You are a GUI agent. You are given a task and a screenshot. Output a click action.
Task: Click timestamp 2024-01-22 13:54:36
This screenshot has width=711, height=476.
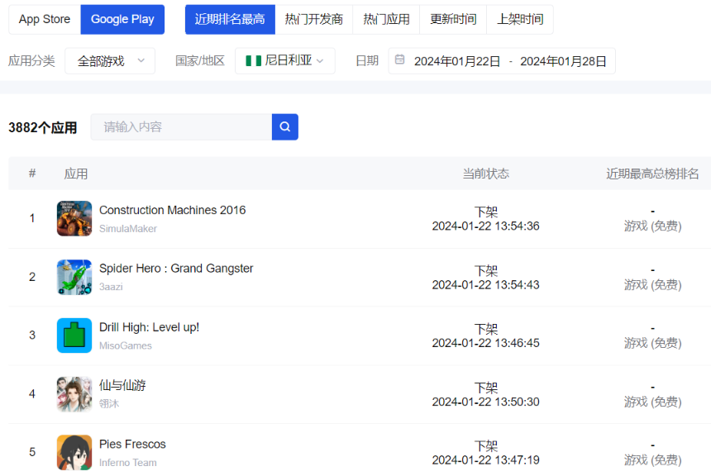tap(485, 226)
